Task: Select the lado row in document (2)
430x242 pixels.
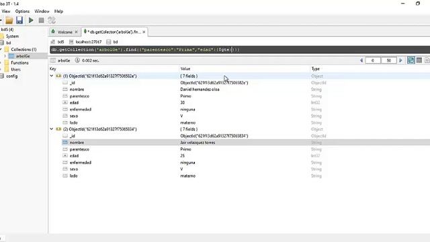Action: pyautogui.click(x=240, y=176)
